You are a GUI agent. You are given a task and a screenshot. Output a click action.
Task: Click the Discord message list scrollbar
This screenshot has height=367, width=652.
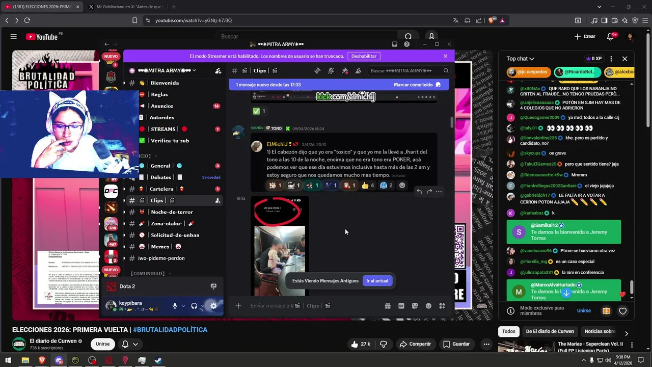click(x=451, y=122)
